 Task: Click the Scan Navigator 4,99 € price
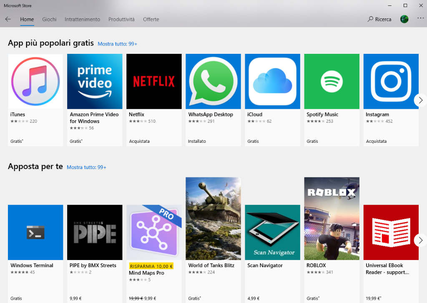click(253, 298)
